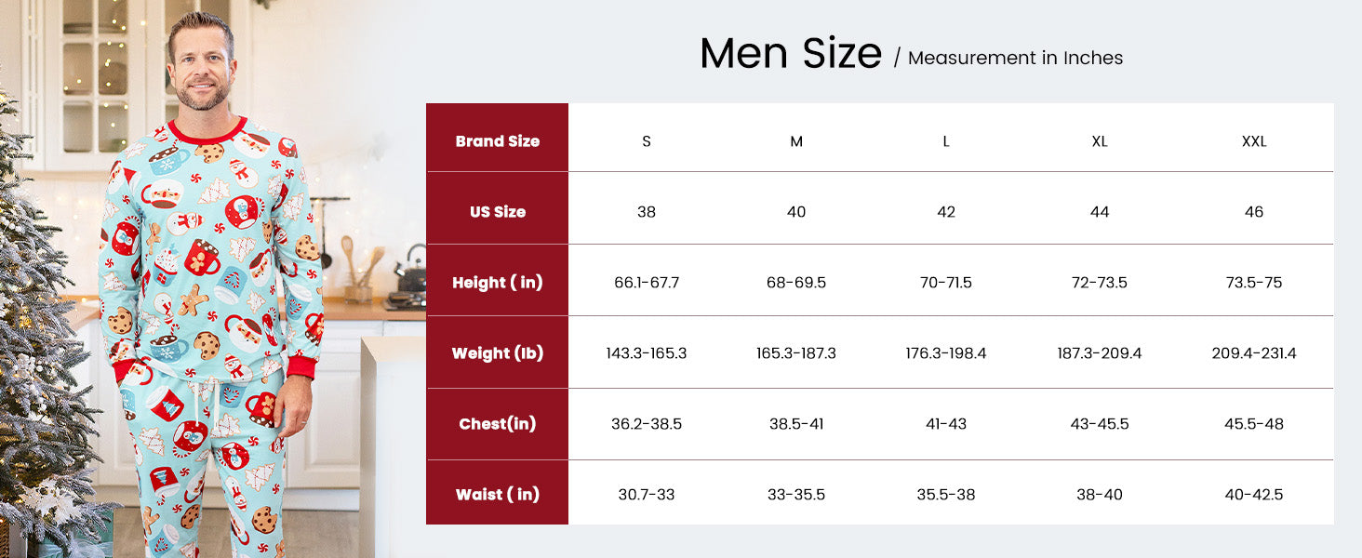Click the 45.5-48 chest measurement cell
Viewport: 1362px width, 558px height.
(x=1254, y=424)
